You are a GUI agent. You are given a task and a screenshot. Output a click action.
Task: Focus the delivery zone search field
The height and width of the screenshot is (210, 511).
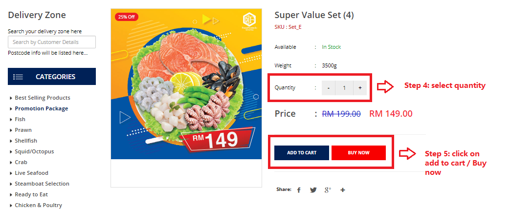tap(52, 42)
